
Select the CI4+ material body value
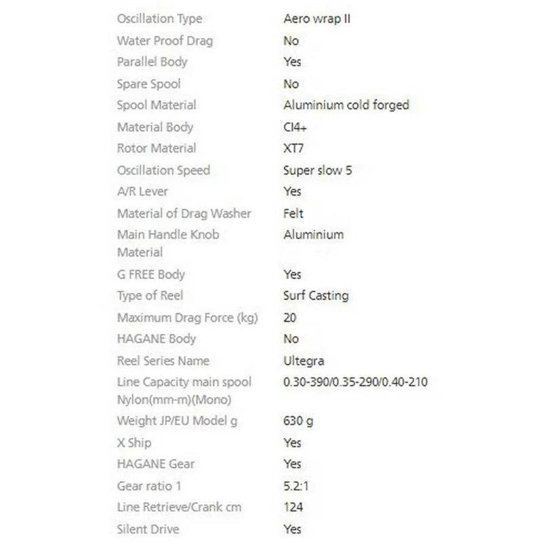tap(295, 127)
